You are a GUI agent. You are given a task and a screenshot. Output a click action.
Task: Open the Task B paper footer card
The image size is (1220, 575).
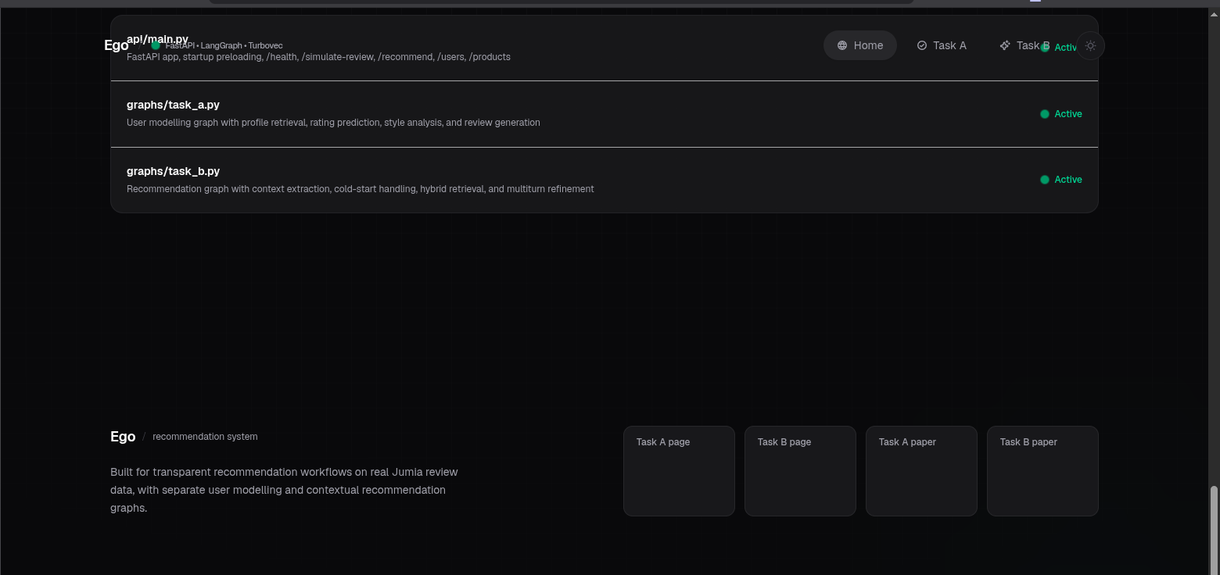(1042, 470)
